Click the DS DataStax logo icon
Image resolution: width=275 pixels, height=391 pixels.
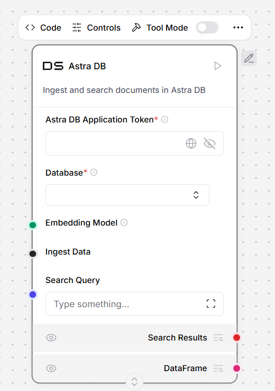click(x=53, y=66)
